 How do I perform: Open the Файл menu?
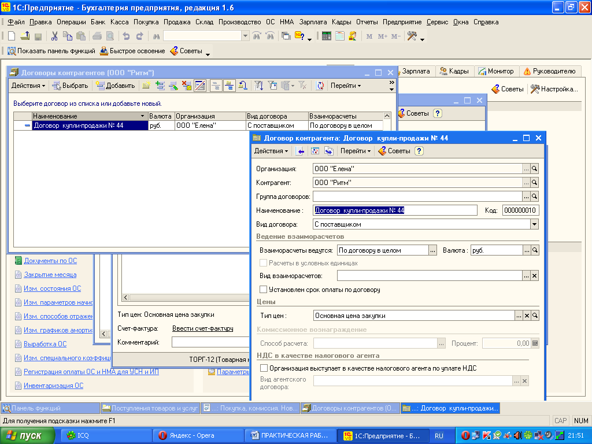(16, 22)
